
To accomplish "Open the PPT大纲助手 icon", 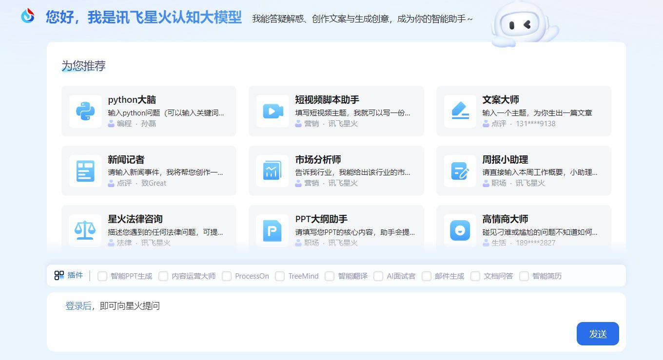I will (272, 229).
